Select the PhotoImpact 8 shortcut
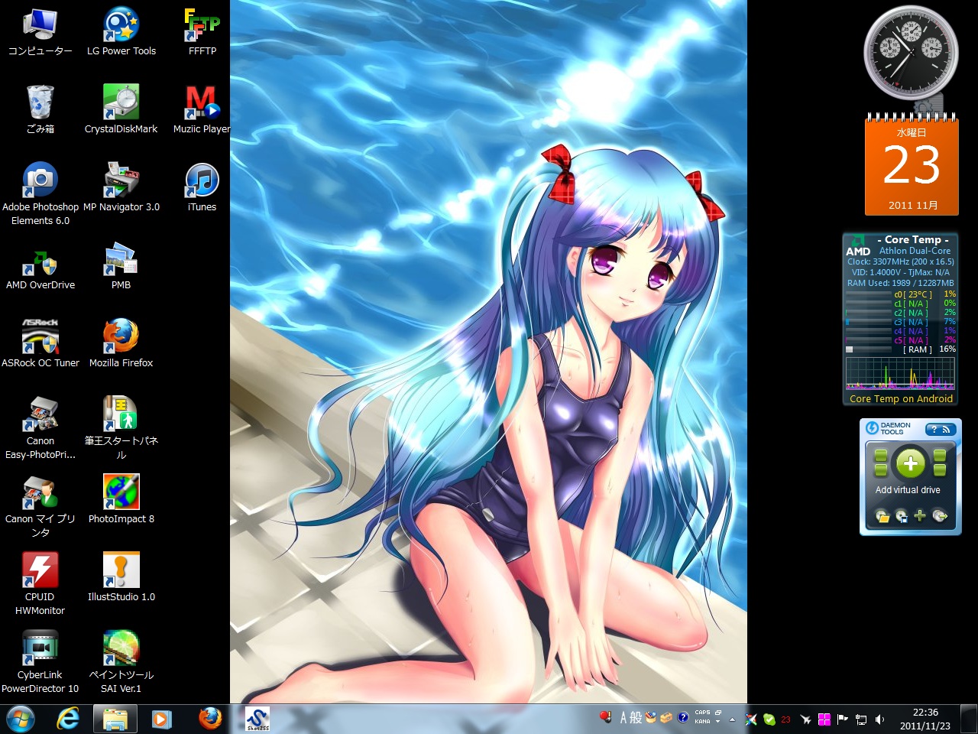978x734 pixels. pyautogui.click(x=121, y=499)
